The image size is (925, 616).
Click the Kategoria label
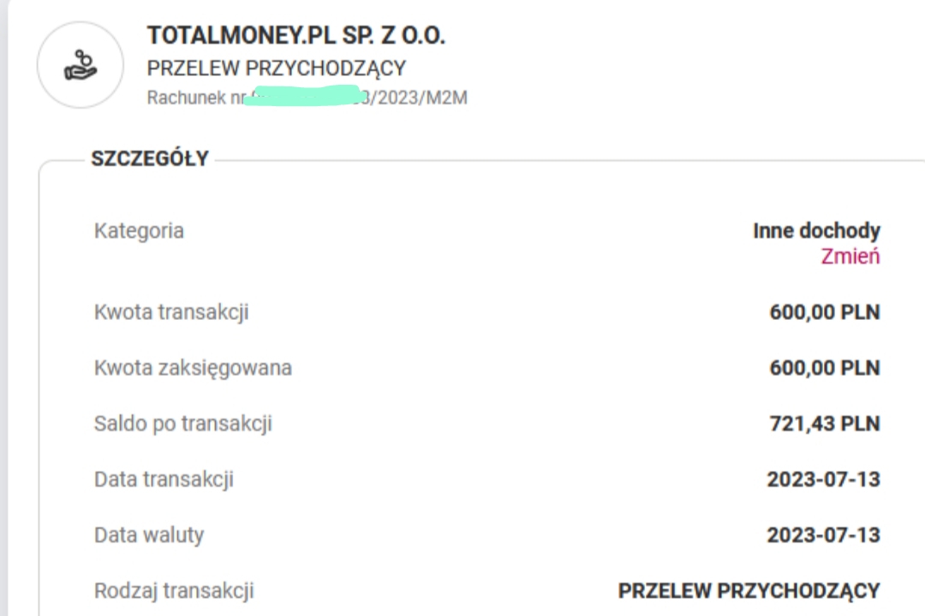pyautogui.click(x=139, y=231)
